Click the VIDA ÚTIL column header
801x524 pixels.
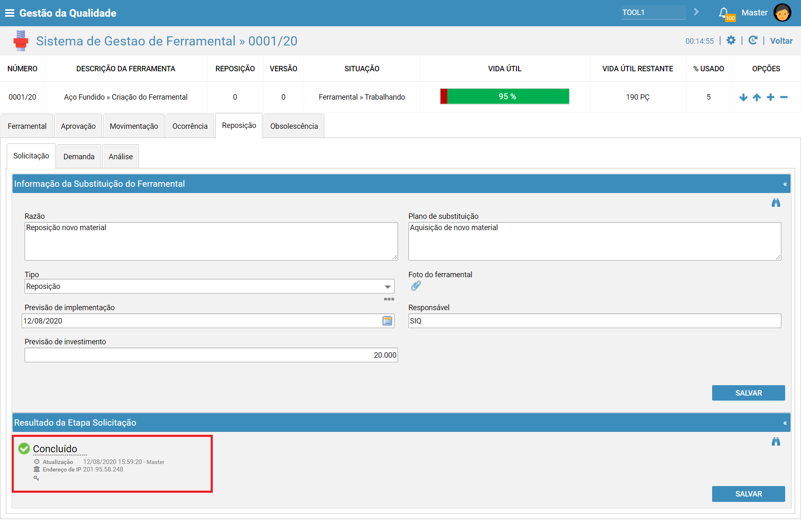(505, 69)
